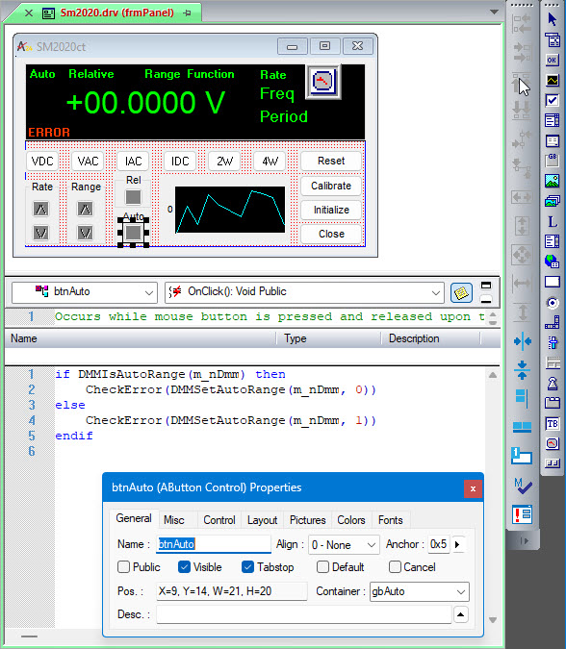Screen dimensions: 566x649
Task: Pin the Sm2020.drv (frmPanel) document tab
Action: (187, 13)
